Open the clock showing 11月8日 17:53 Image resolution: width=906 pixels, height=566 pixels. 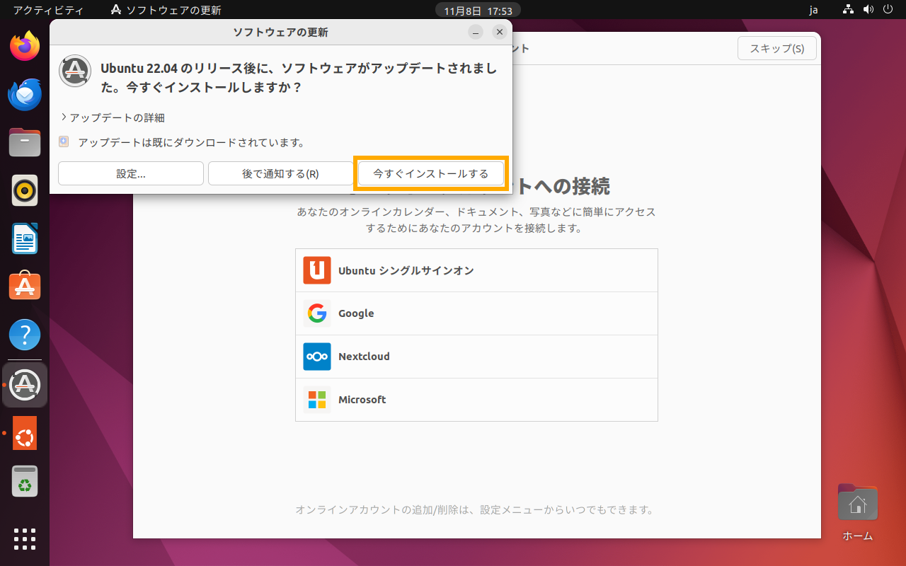pos(478,11)
